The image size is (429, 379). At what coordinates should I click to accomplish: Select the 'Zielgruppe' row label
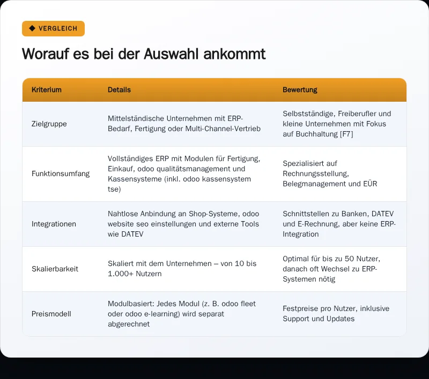click(49, 124)
